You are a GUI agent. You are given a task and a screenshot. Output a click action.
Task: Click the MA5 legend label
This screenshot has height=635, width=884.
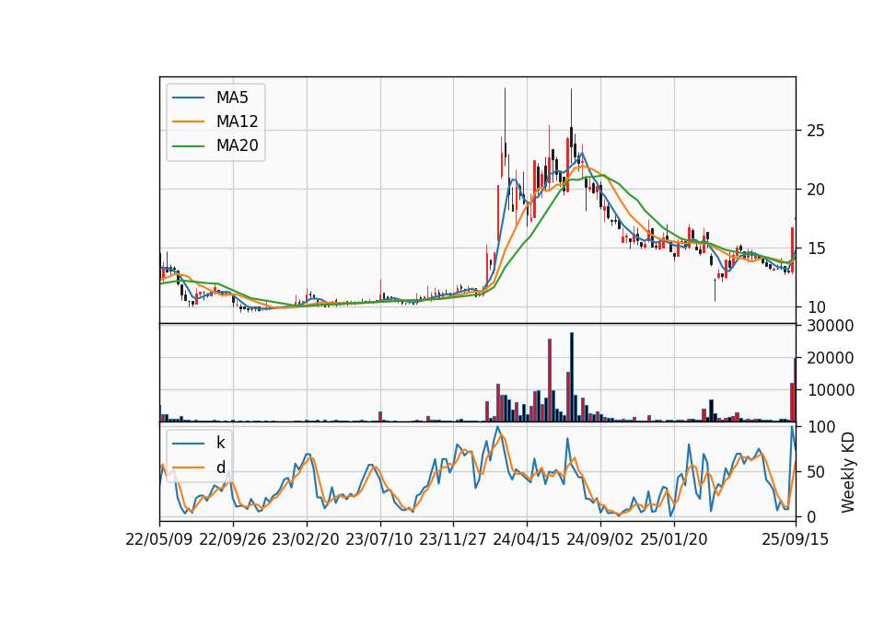pyautogui.click(x=232, y=98)
